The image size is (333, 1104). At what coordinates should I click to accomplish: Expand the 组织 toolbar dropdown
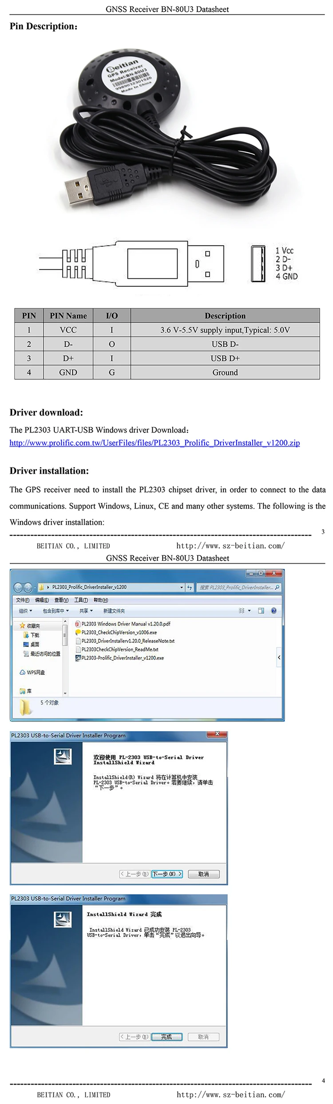(x=25, y=611)
